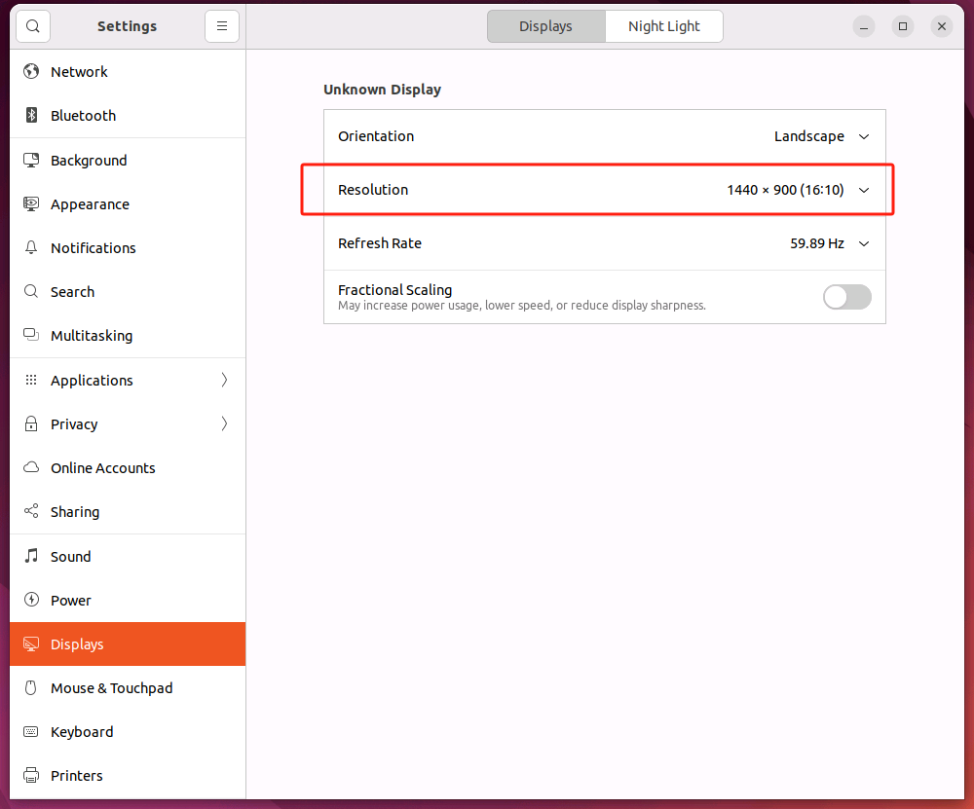Click the Fractional Scaling label text

(395, 290)
